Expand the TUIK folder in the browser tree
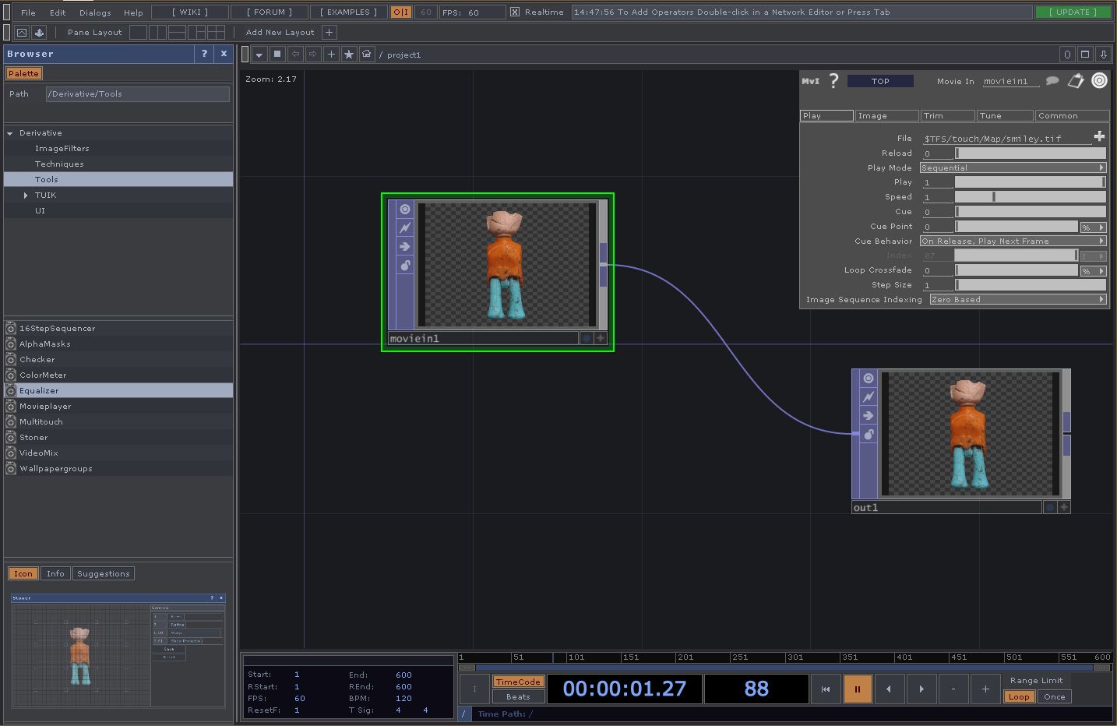 pos(26,195)
